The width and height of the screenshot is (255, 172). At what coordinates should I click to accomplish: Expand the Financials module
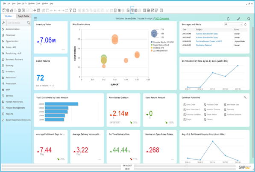coord(10,35)
